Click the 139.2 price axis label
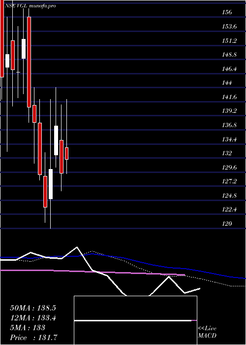 229,111
